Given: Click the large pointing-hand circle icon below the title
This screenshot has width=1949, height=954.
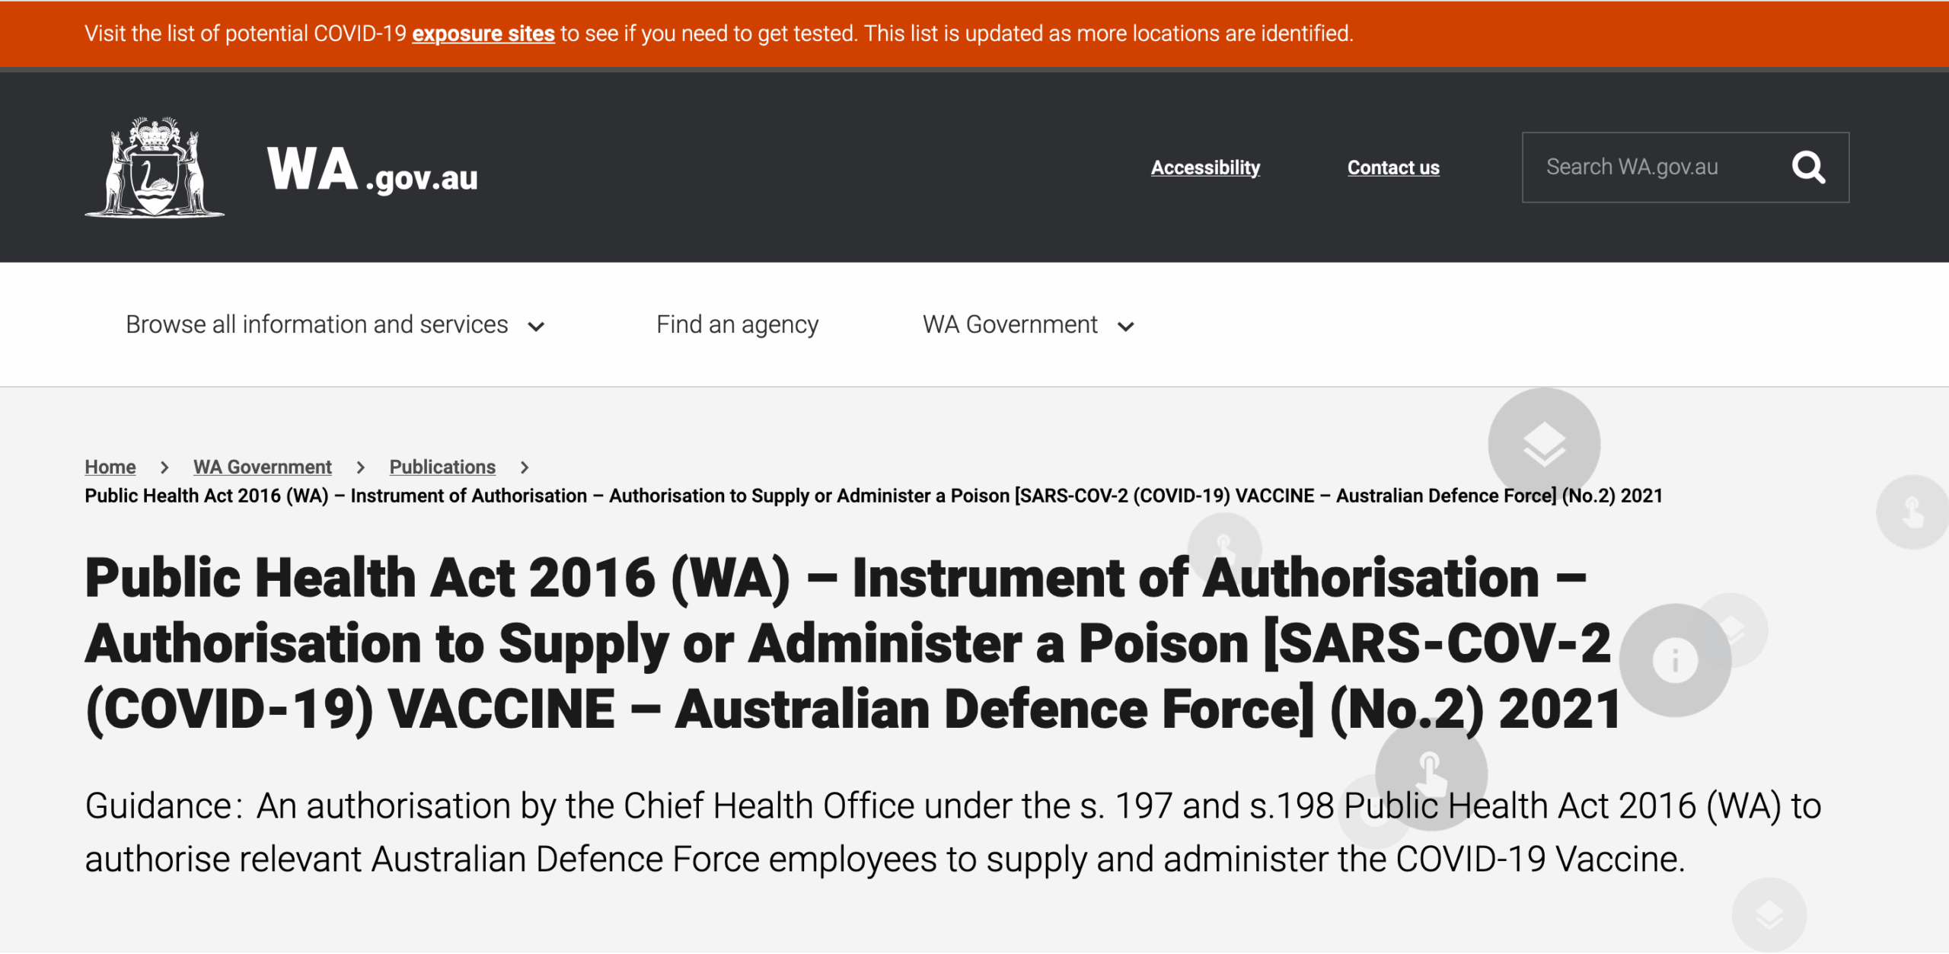Looking at the screenshot, I should point(1431,773).
